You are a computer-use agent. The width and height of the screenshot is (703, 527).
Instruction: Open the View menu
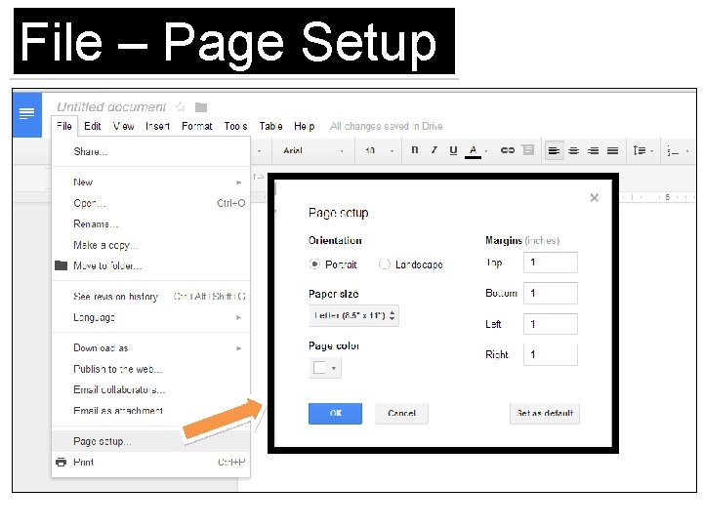click(124, 126)
